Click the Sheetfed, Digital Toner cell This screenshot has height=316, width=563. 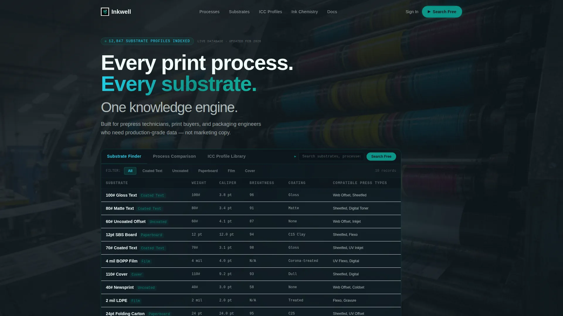pos(350,208)
